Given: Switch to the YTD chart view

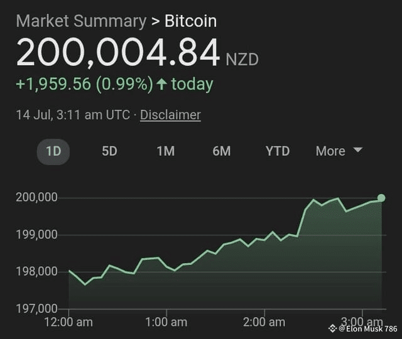Looking at the screenshot, I should click(277, 151).
